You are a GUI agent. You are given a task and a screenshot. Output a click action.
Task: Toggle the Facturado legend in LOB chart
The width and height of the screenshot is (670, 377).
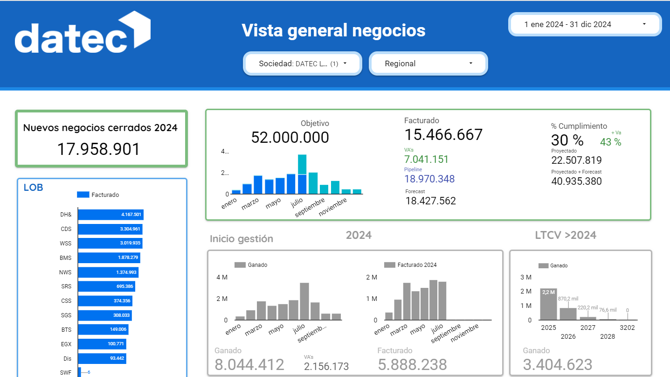pos(98,195)
